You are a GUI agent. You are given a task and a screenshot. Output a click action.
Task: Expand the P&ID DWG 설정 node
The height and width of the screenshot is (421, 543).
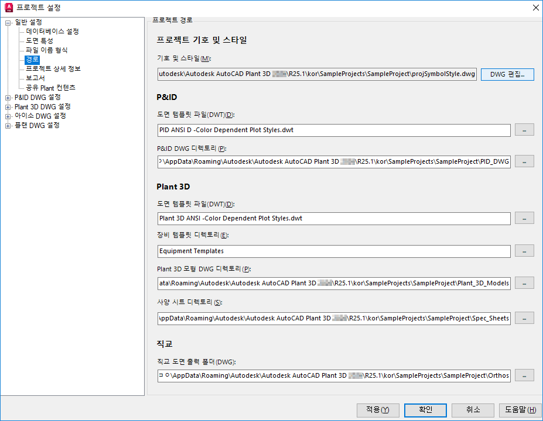coord(8,98)
